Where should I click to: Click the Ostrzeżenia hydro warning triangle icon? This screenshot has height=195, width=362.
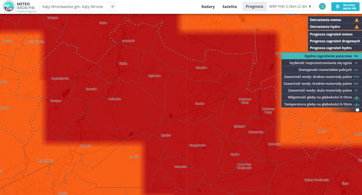tap(357, 27)
